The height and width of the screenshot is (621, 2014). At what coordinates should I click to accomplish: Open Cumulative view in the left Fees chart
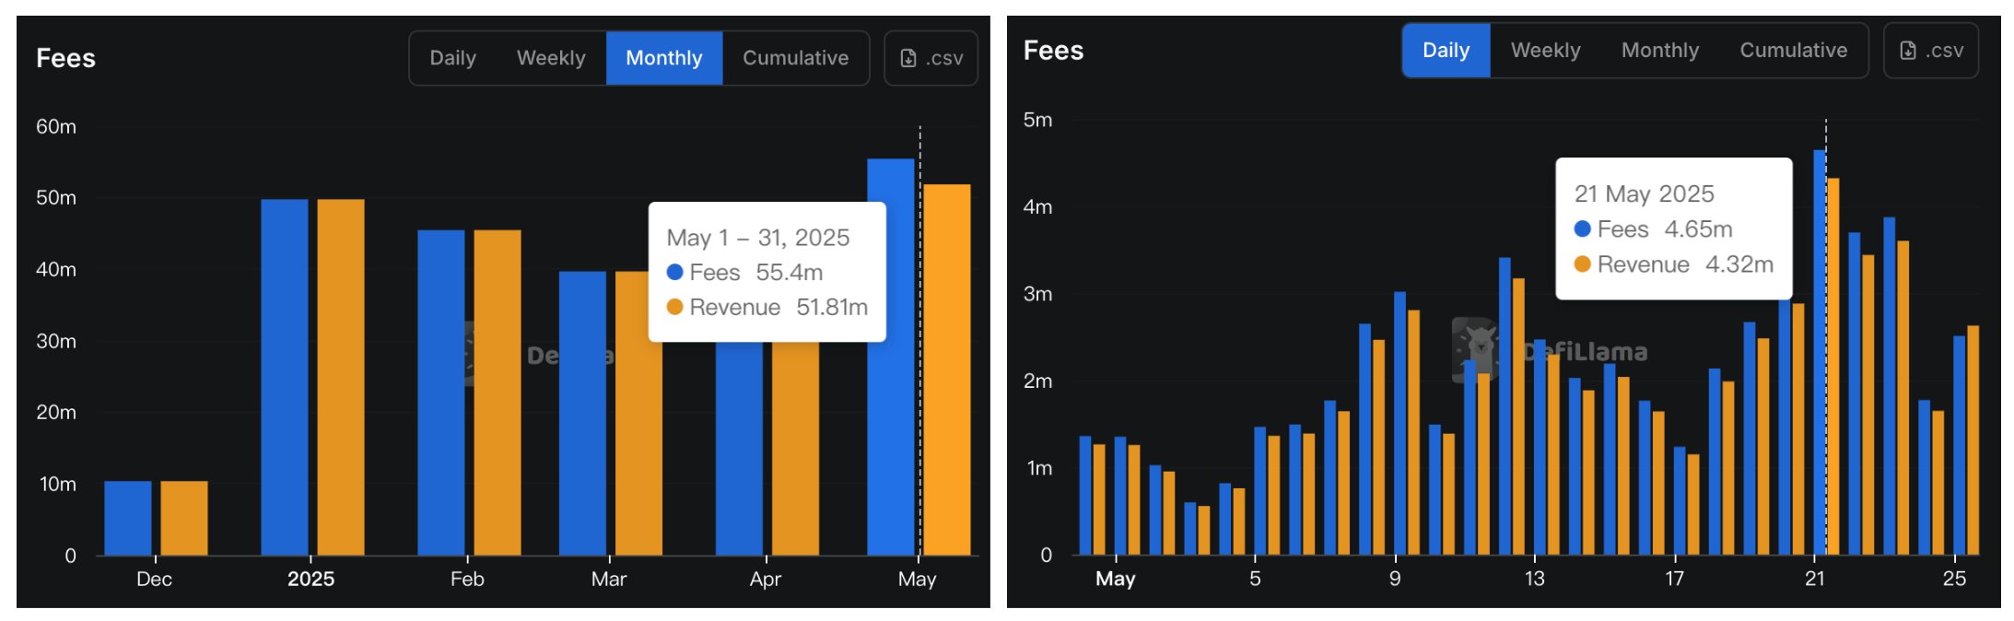click(x=795, y=58)
